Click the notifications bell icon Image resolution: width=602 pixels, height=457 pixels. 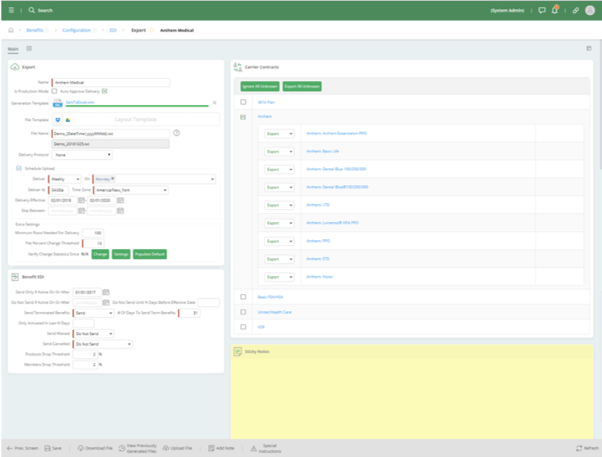(x=554, y=11)
